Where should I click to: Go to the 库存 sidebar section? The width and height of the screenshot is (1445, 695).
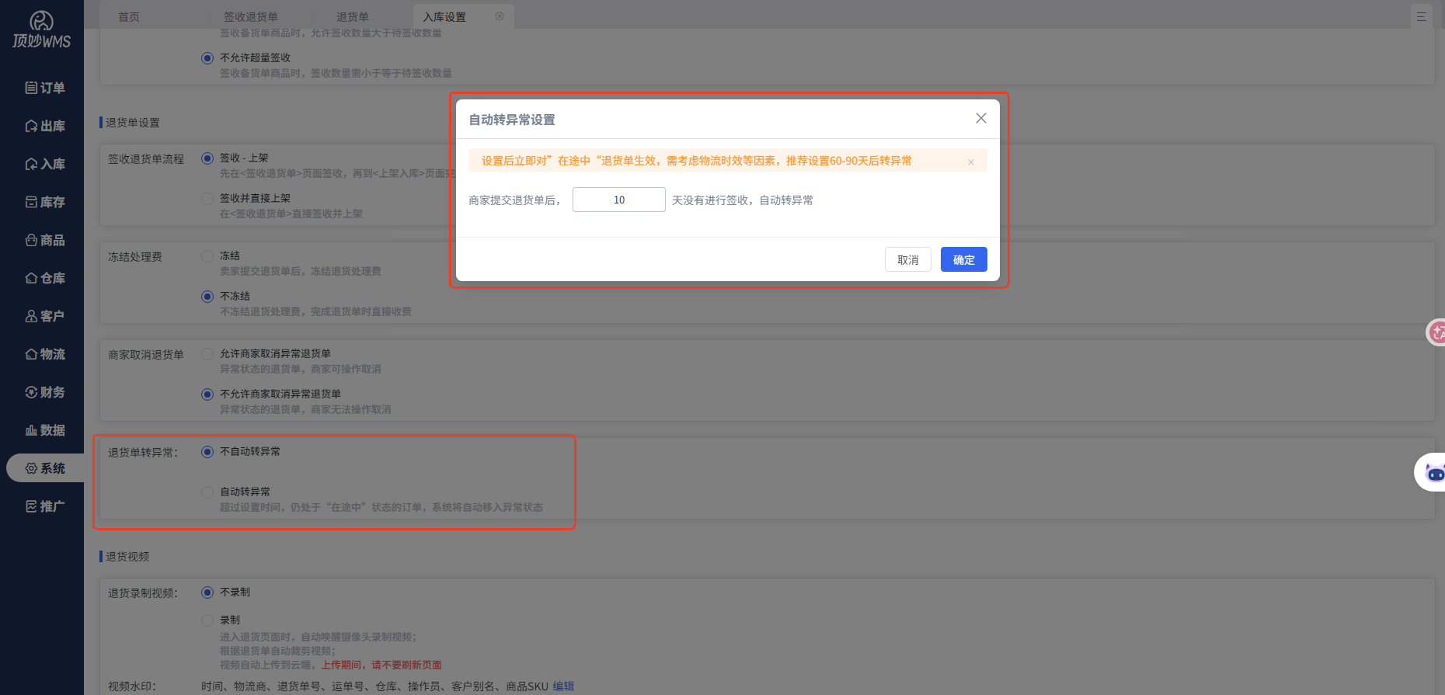(x=45, y=202)
